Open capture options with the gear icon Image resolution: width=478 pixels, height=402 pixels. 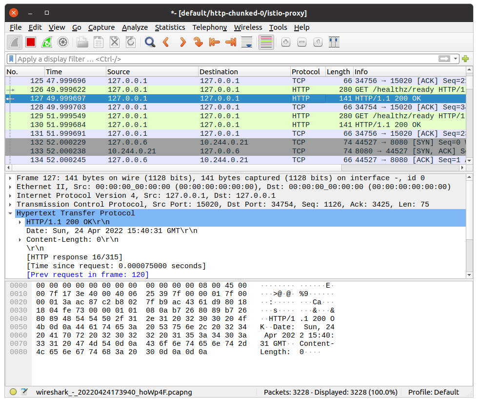point(63,42)
